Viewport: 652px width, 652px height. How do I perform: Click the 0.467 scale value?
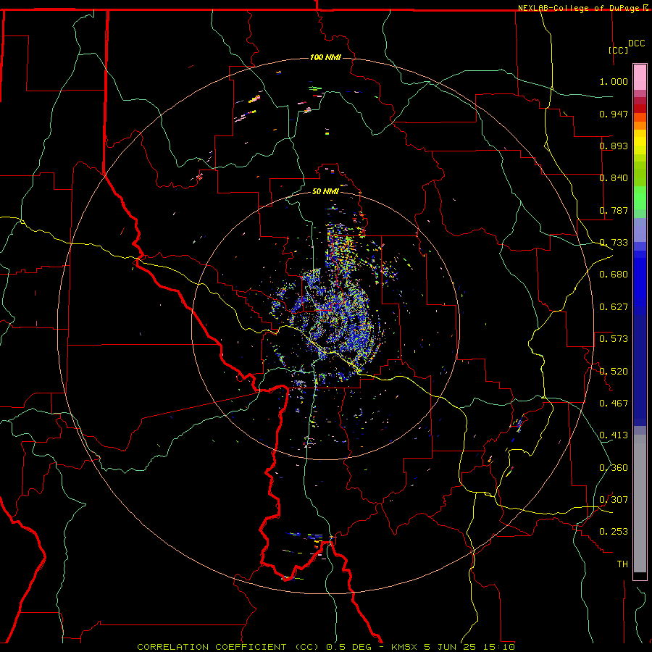pos(614,404)
